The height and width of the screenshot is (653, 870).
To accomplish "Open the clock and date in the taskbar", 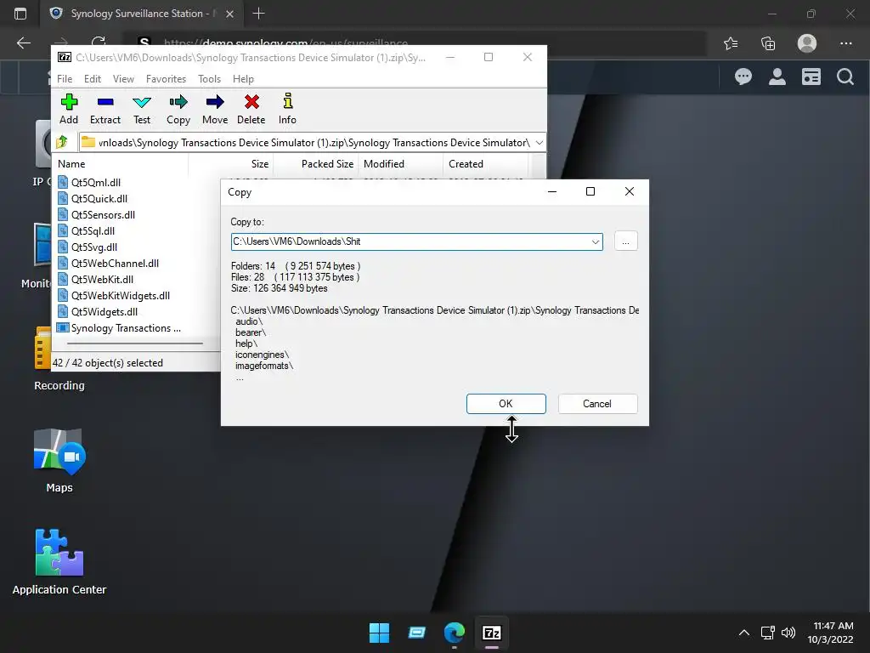I will [831, 633].
